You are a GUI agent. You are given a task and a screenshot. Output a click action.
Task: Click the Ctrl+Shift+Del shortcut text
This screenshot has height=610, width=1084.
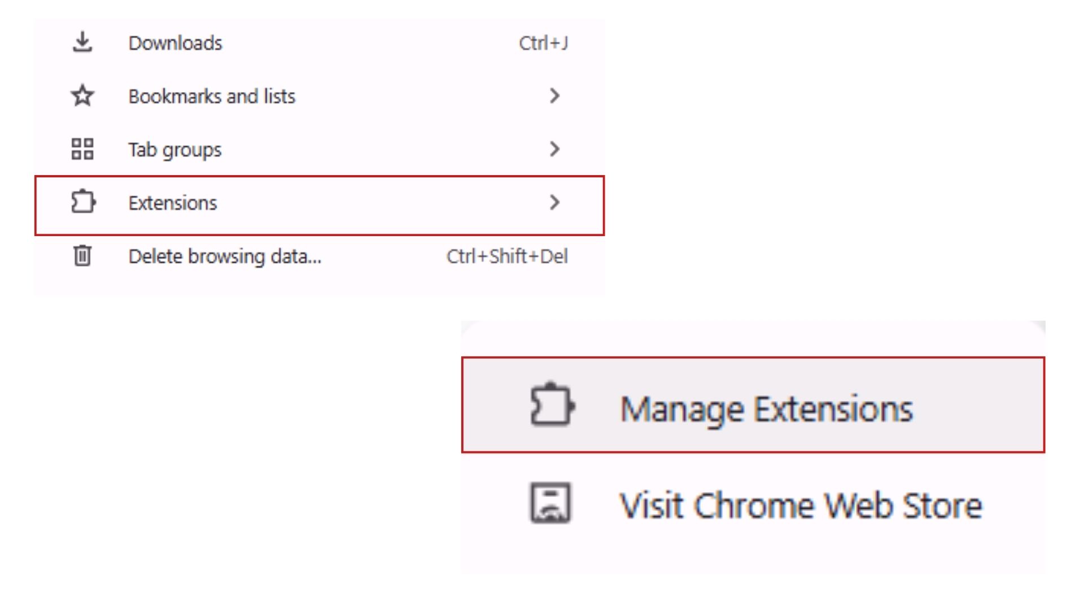click(508, 256)
